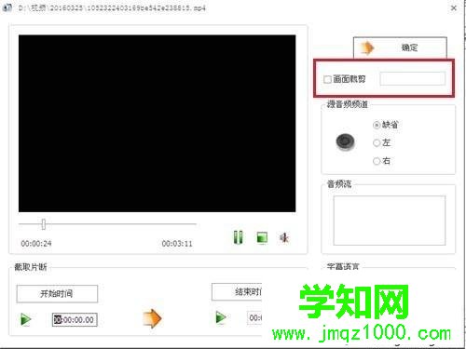Stop playback with the green stop icon
Screen dimensions: 466x349
coord(262,238)
